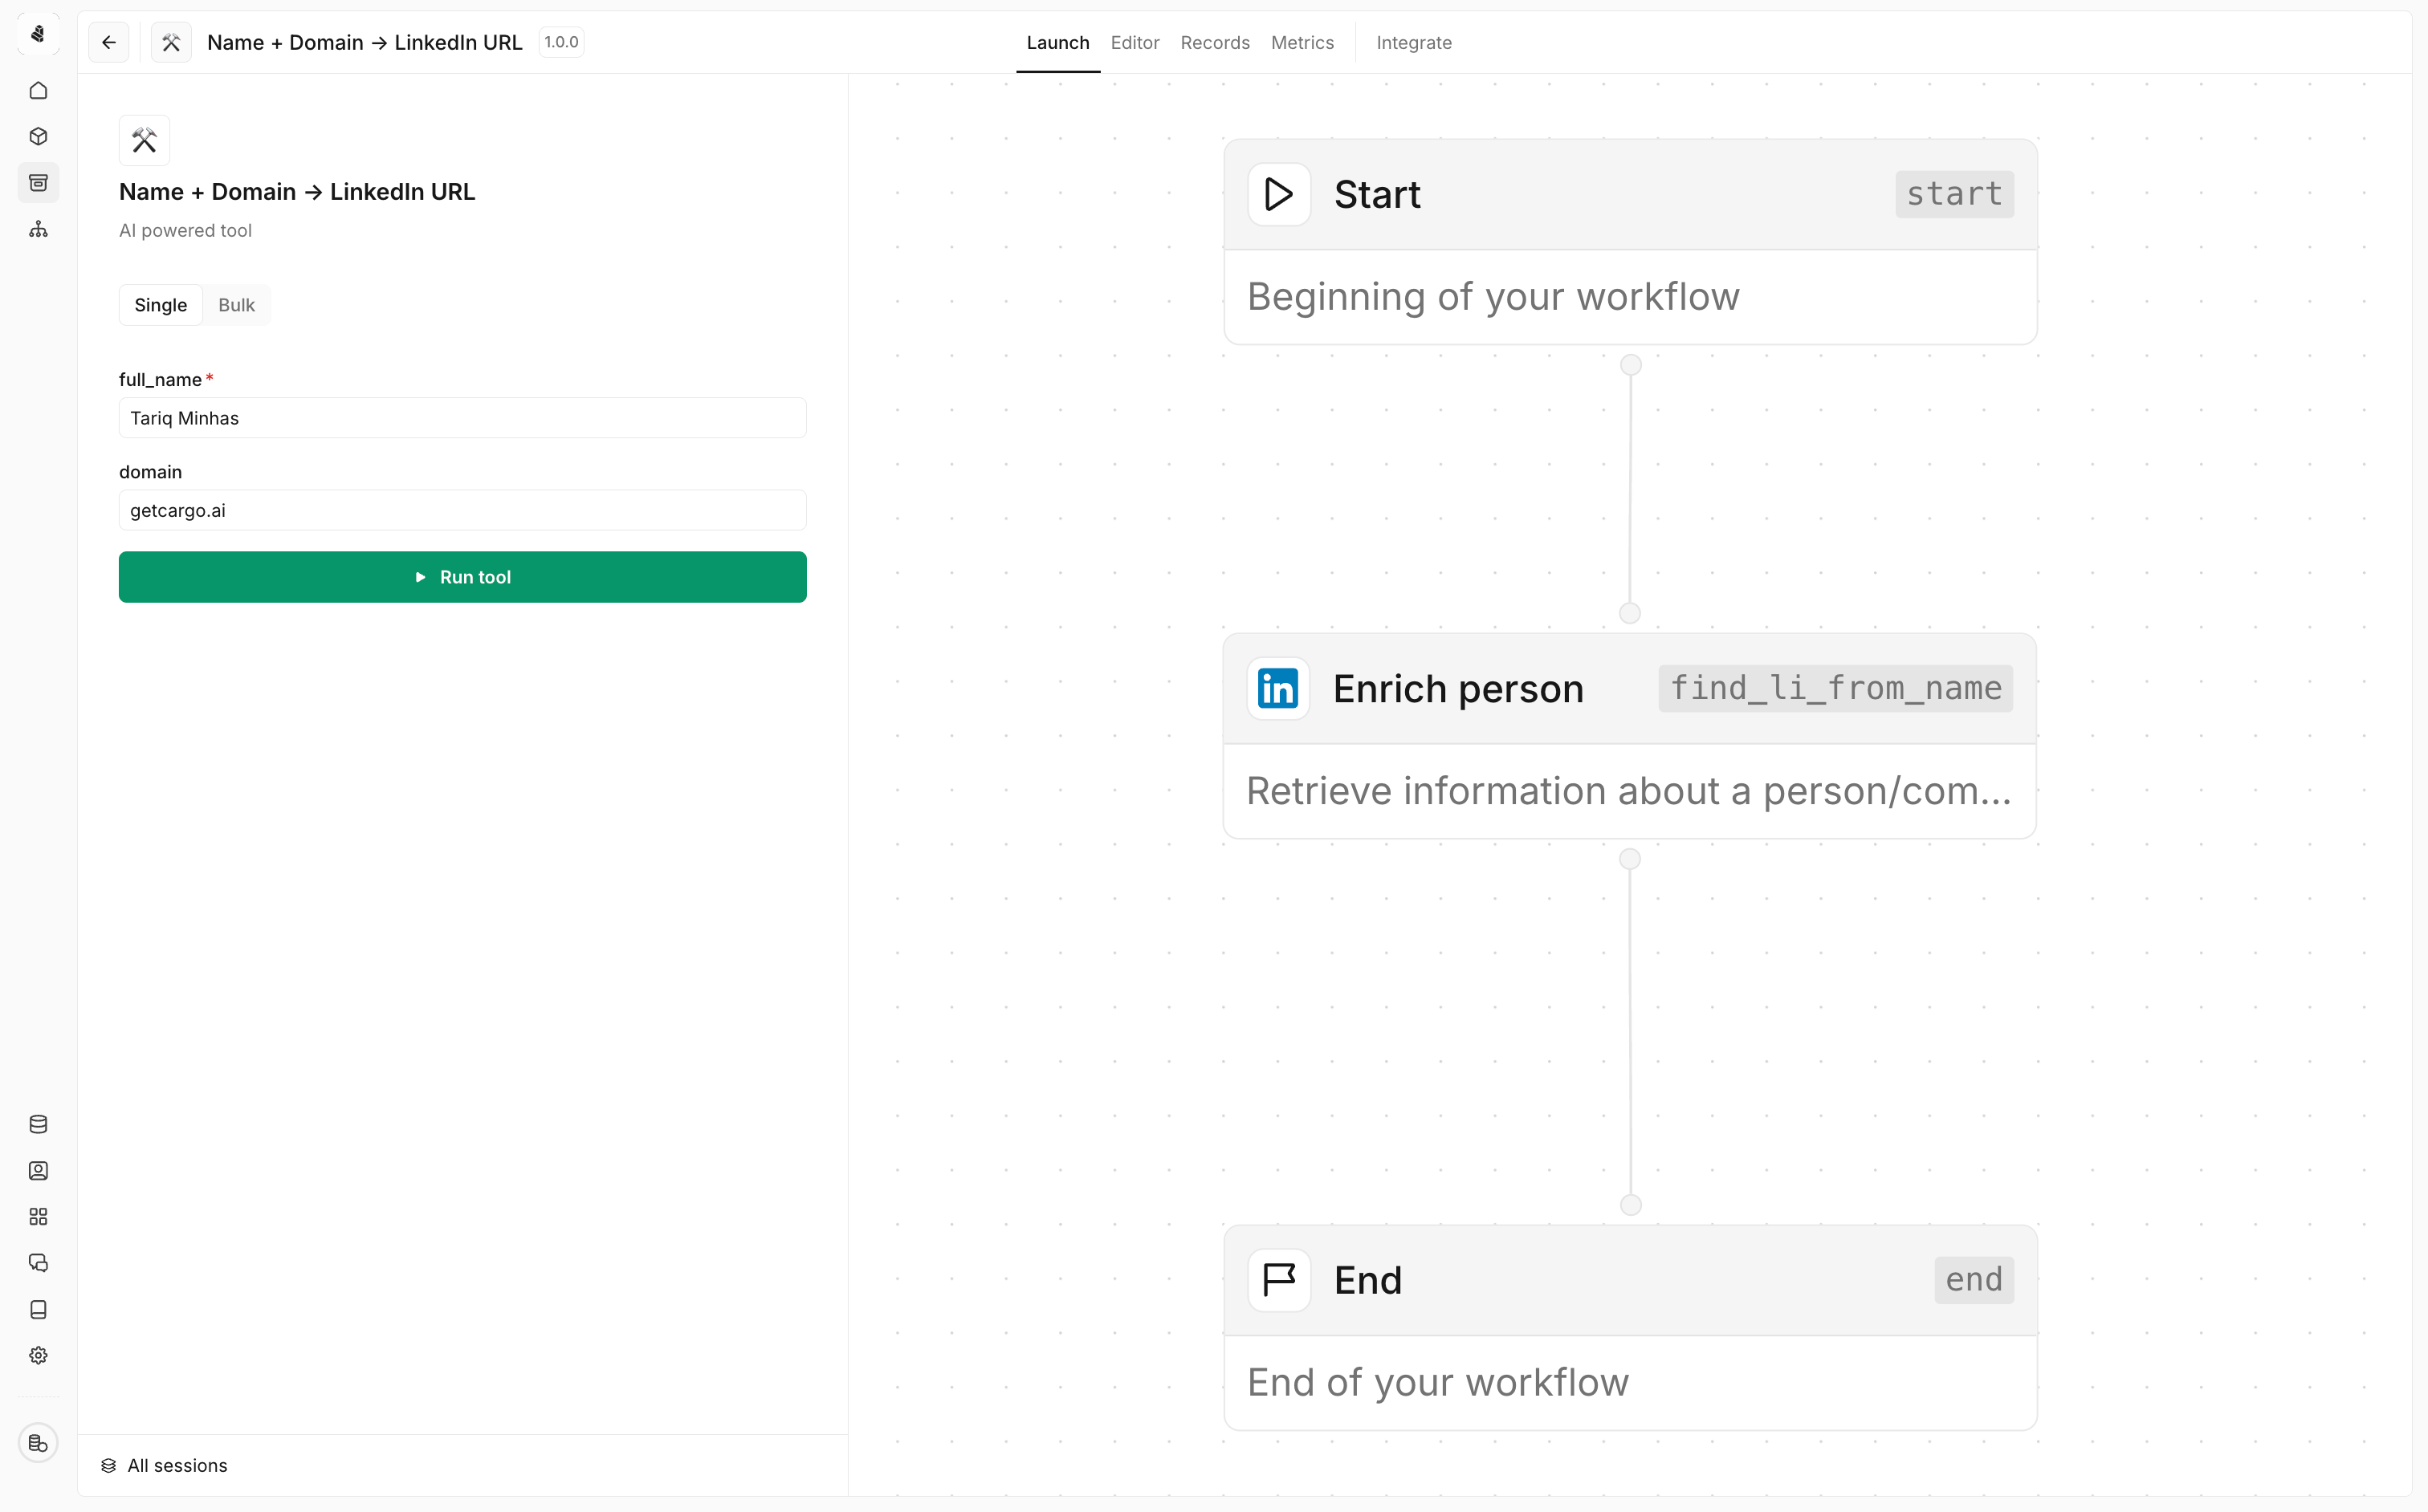
Task: Switch to Bulk input mode
Action: click(x=236, y=304)
